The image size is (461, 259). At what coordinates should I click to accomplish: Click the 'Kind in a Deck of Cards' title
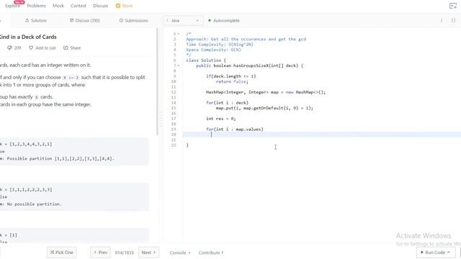coord(28,37)
